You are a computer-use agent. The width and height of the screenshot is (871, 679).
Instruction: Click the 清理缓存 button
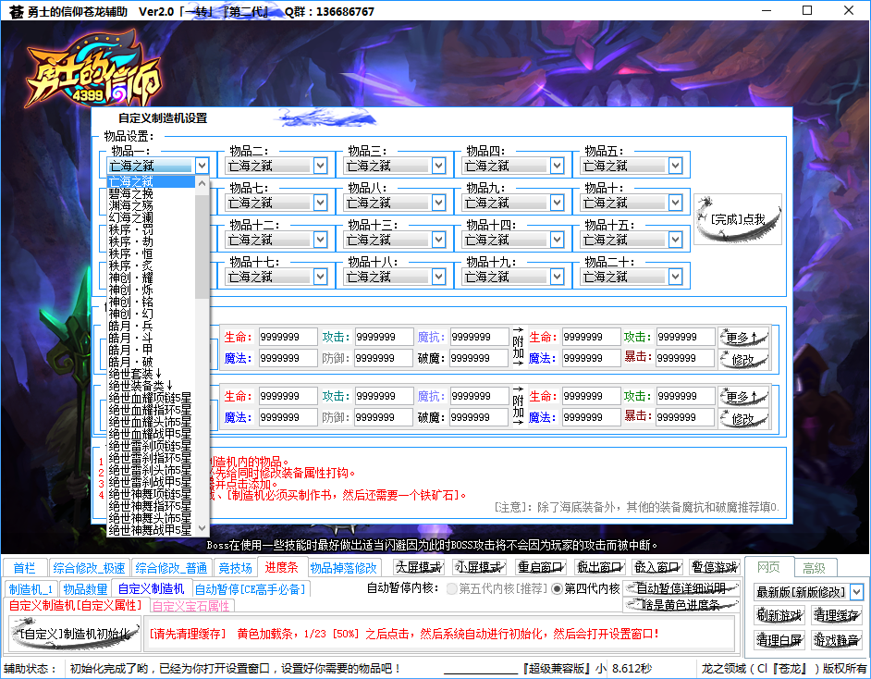pos(837,615)
